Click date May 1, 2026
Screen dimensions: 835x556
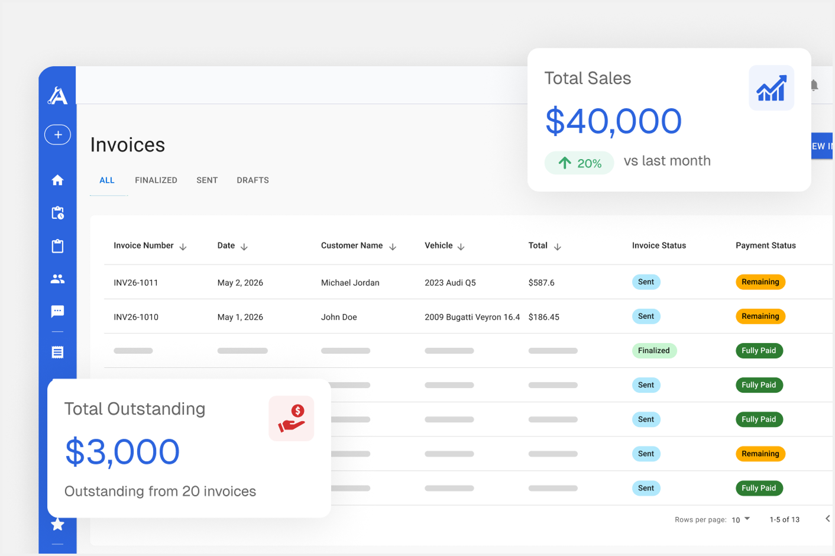[240, 317]
